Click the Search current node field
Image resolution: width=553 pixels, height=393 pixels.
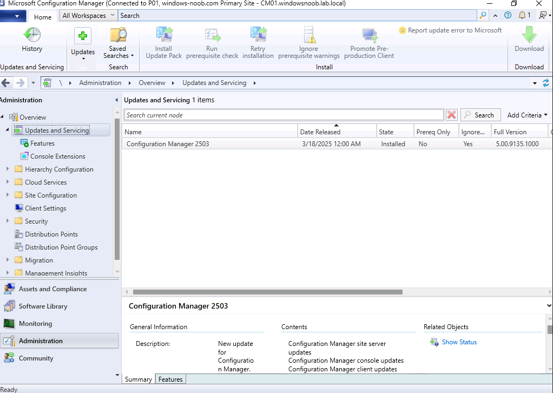pos(284,115)
